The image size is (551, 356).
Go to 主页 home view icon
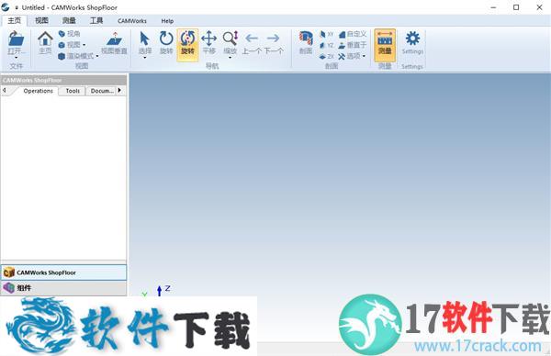pyautogui.click(x=45, y=43)
